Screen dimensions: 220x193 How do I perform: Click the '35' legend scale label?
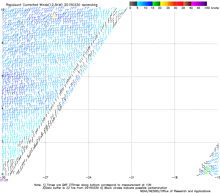click(183, 8)
